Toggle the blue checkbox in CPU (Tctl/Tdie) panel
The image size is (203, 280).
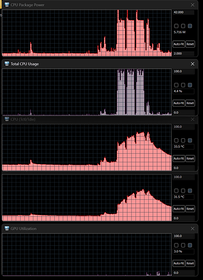click(190, 141)
